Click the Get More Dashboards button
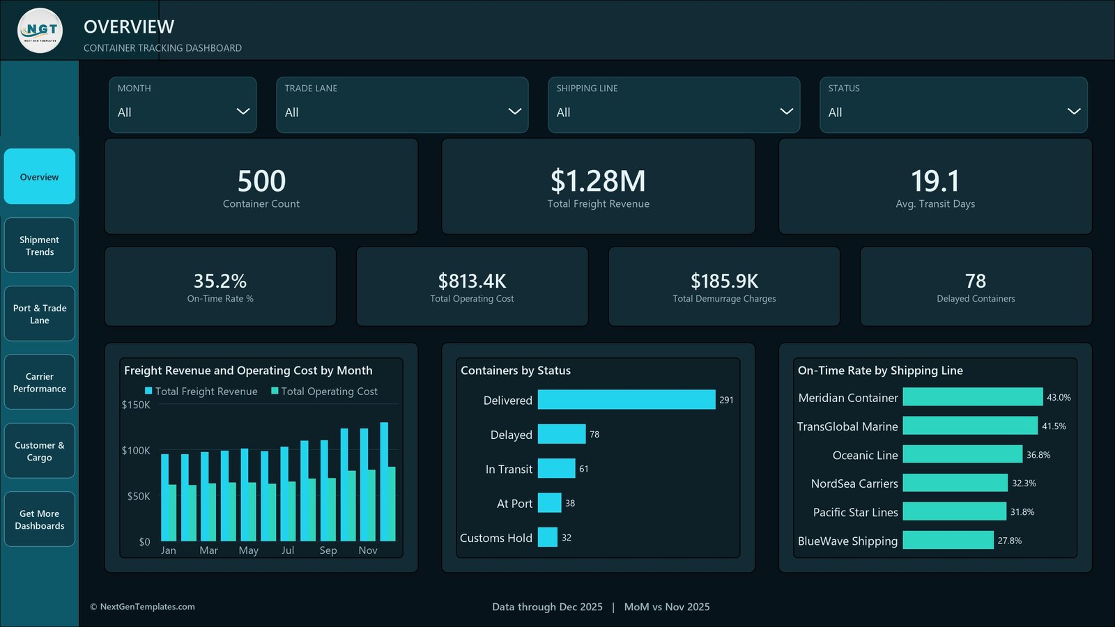 point(40,519)
